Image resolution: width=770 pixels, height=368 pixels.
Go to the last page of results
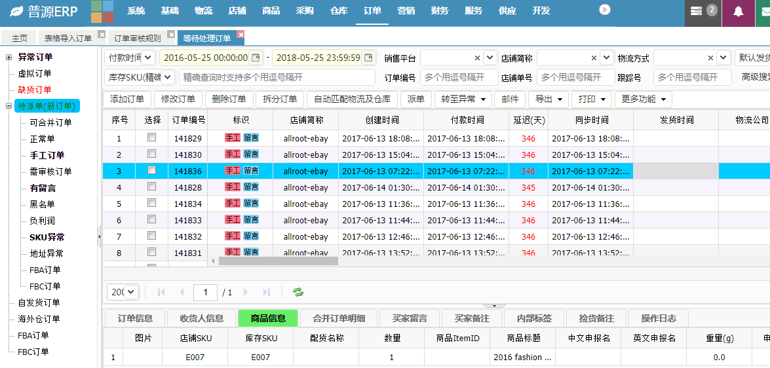pyautogui.click(x=267, y=292)
